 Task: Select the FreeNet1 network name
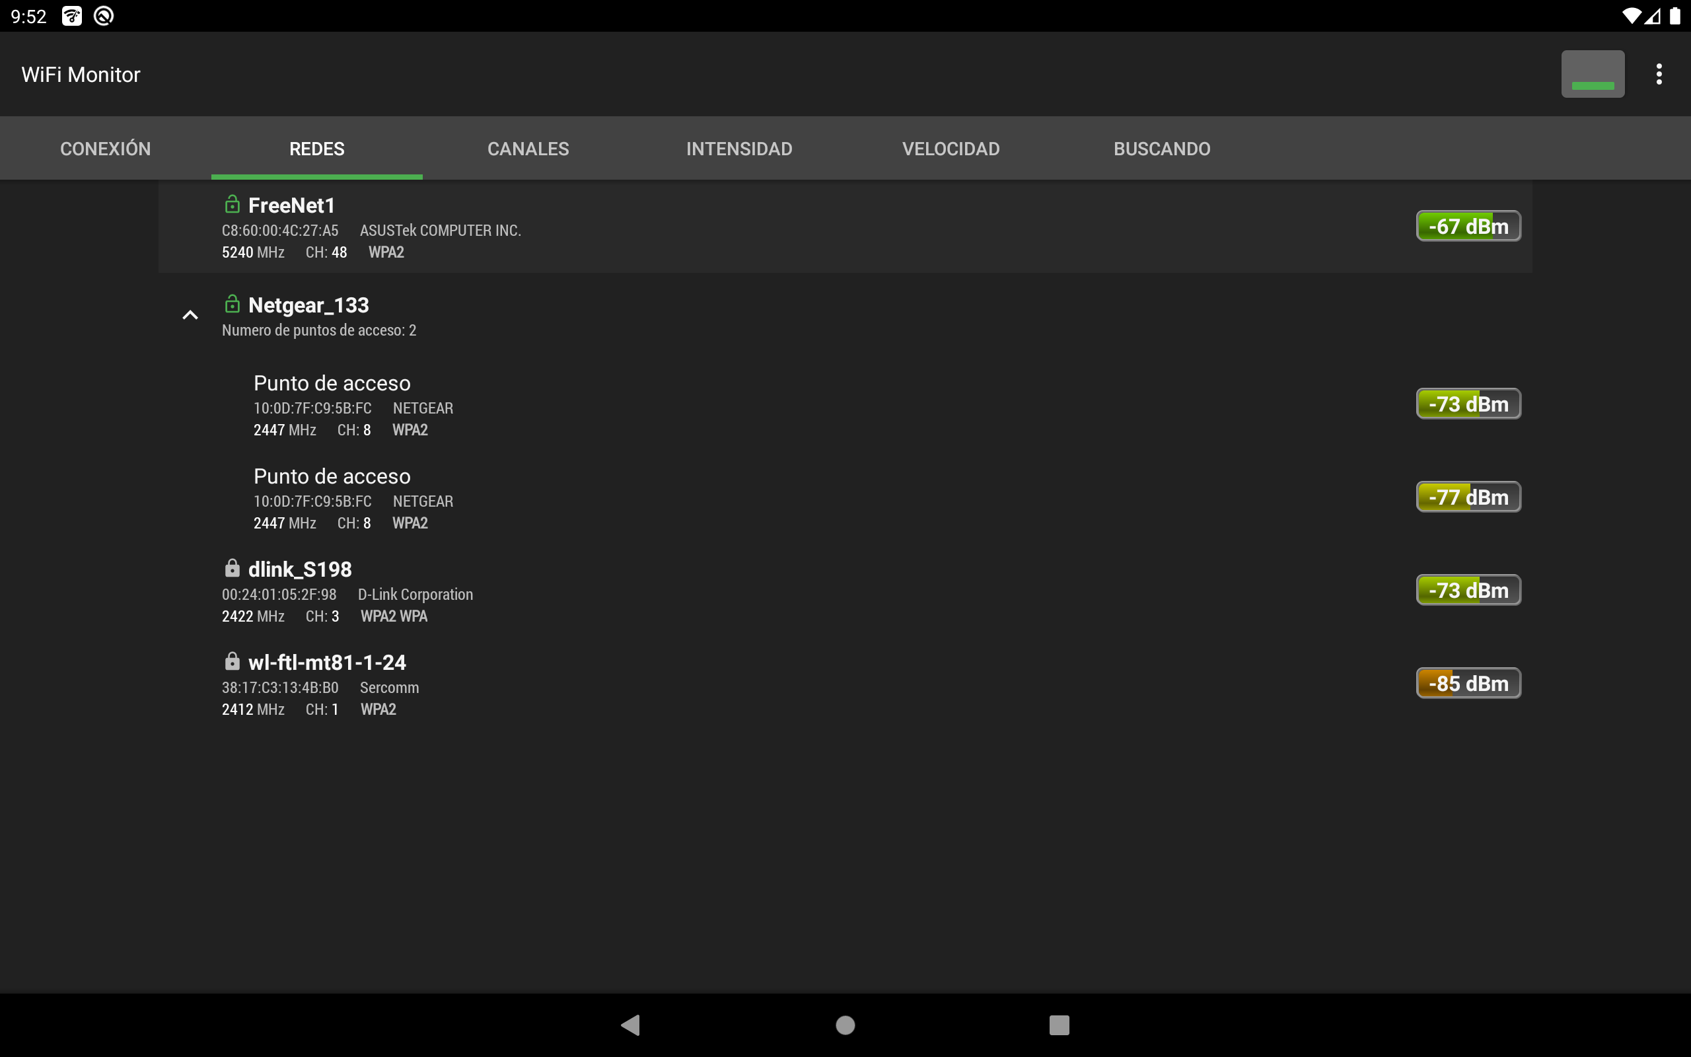pos(291,205)
